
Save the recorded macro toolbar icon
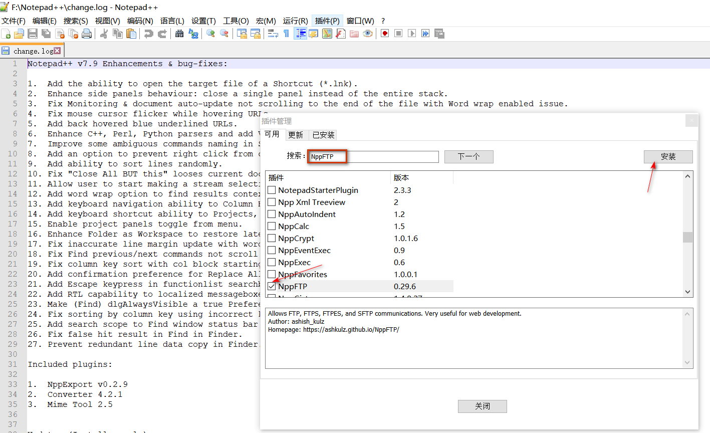(439, 34)
